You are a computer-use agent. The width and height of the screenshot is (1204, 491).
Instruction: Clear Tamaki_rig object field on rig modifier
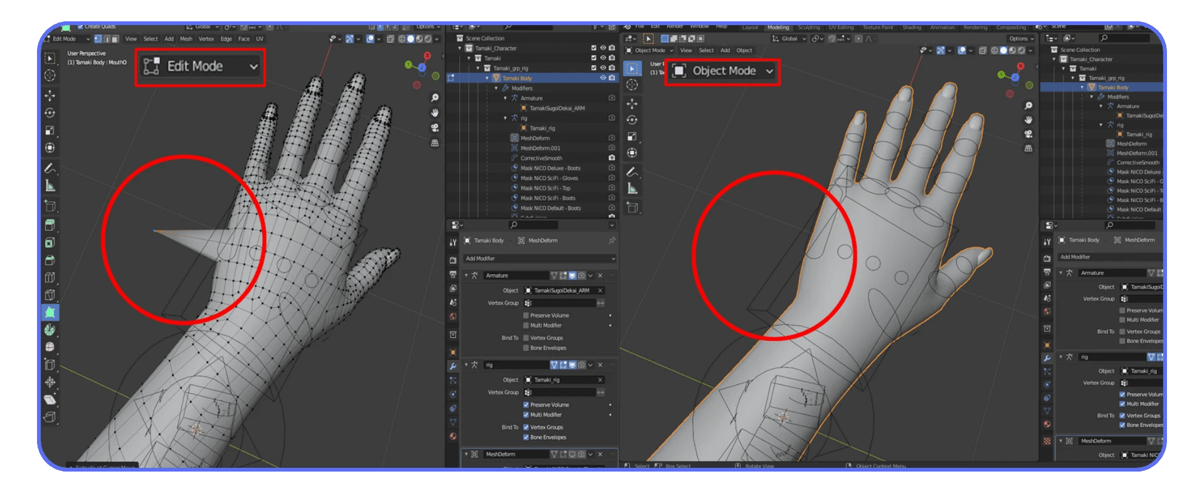pyautogui.click(x=600, y=380)
